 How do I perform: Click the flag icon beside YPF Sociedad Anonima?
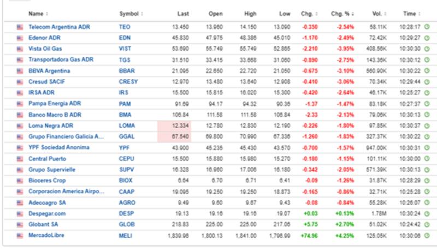[20, 147]
